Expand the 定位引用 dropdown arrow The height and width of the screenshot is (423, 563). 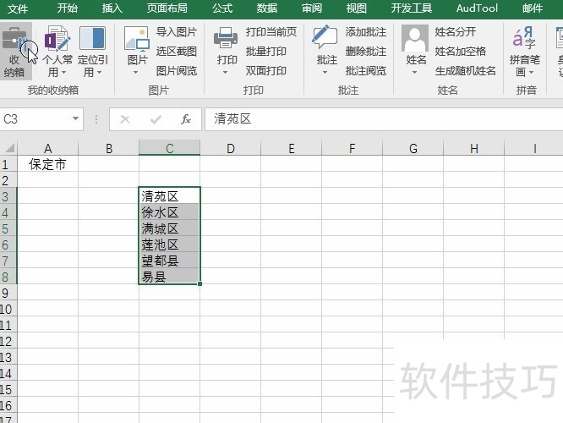pyautogui.click(x=99, y=73)
